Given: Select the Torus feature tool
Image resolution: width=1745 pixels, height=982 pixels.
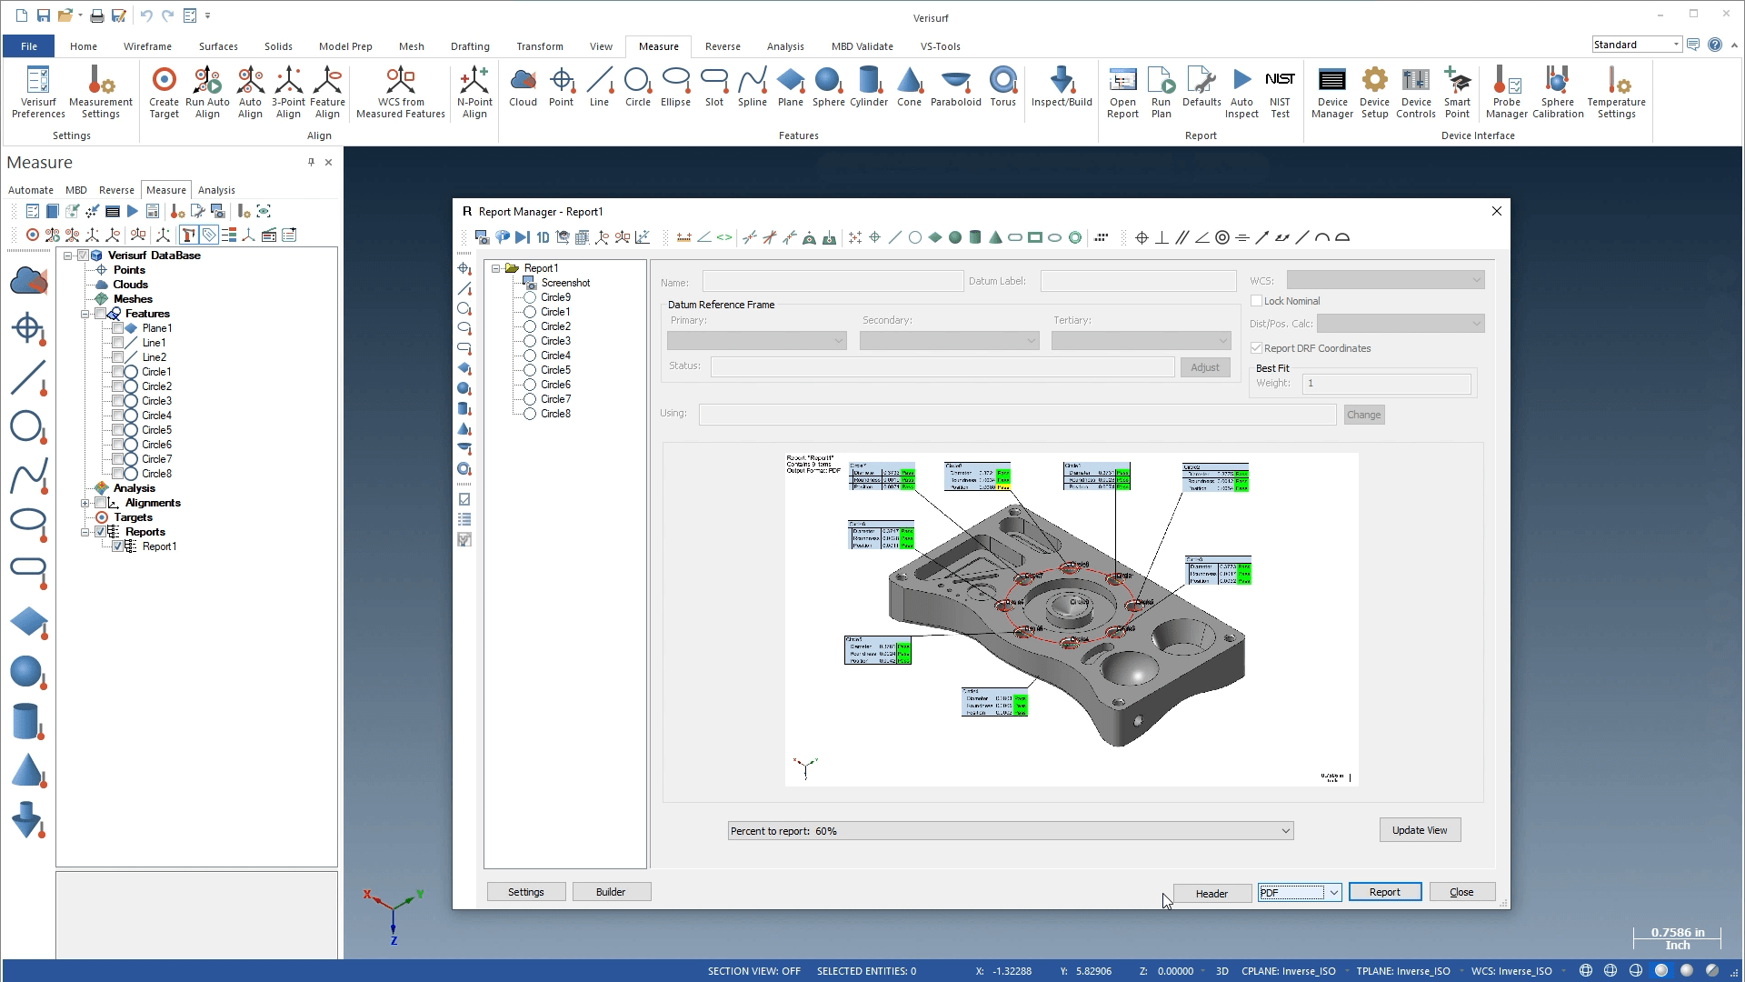Looking at the screenshot, I should pyautogui.click(x=1003, y=87).
